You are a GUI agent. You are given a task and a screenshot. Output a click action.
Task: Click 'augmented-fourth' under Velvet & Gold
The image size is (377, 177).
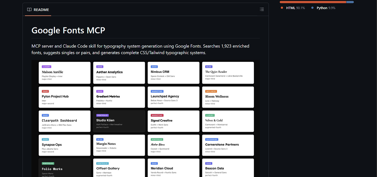(213, 128)
